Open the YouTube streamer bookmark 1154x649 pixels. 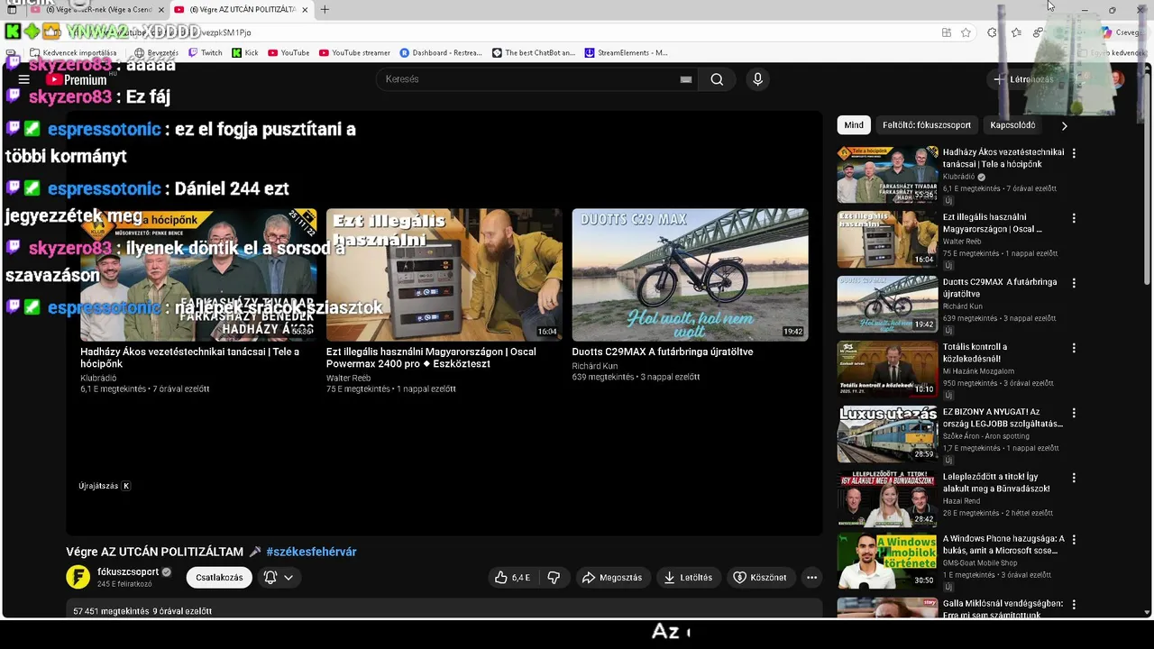tap(355, 53)
